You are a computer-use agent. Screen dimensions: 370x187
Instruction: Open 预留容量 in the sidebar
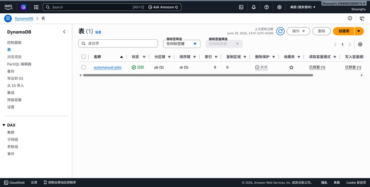click(14, 100)
